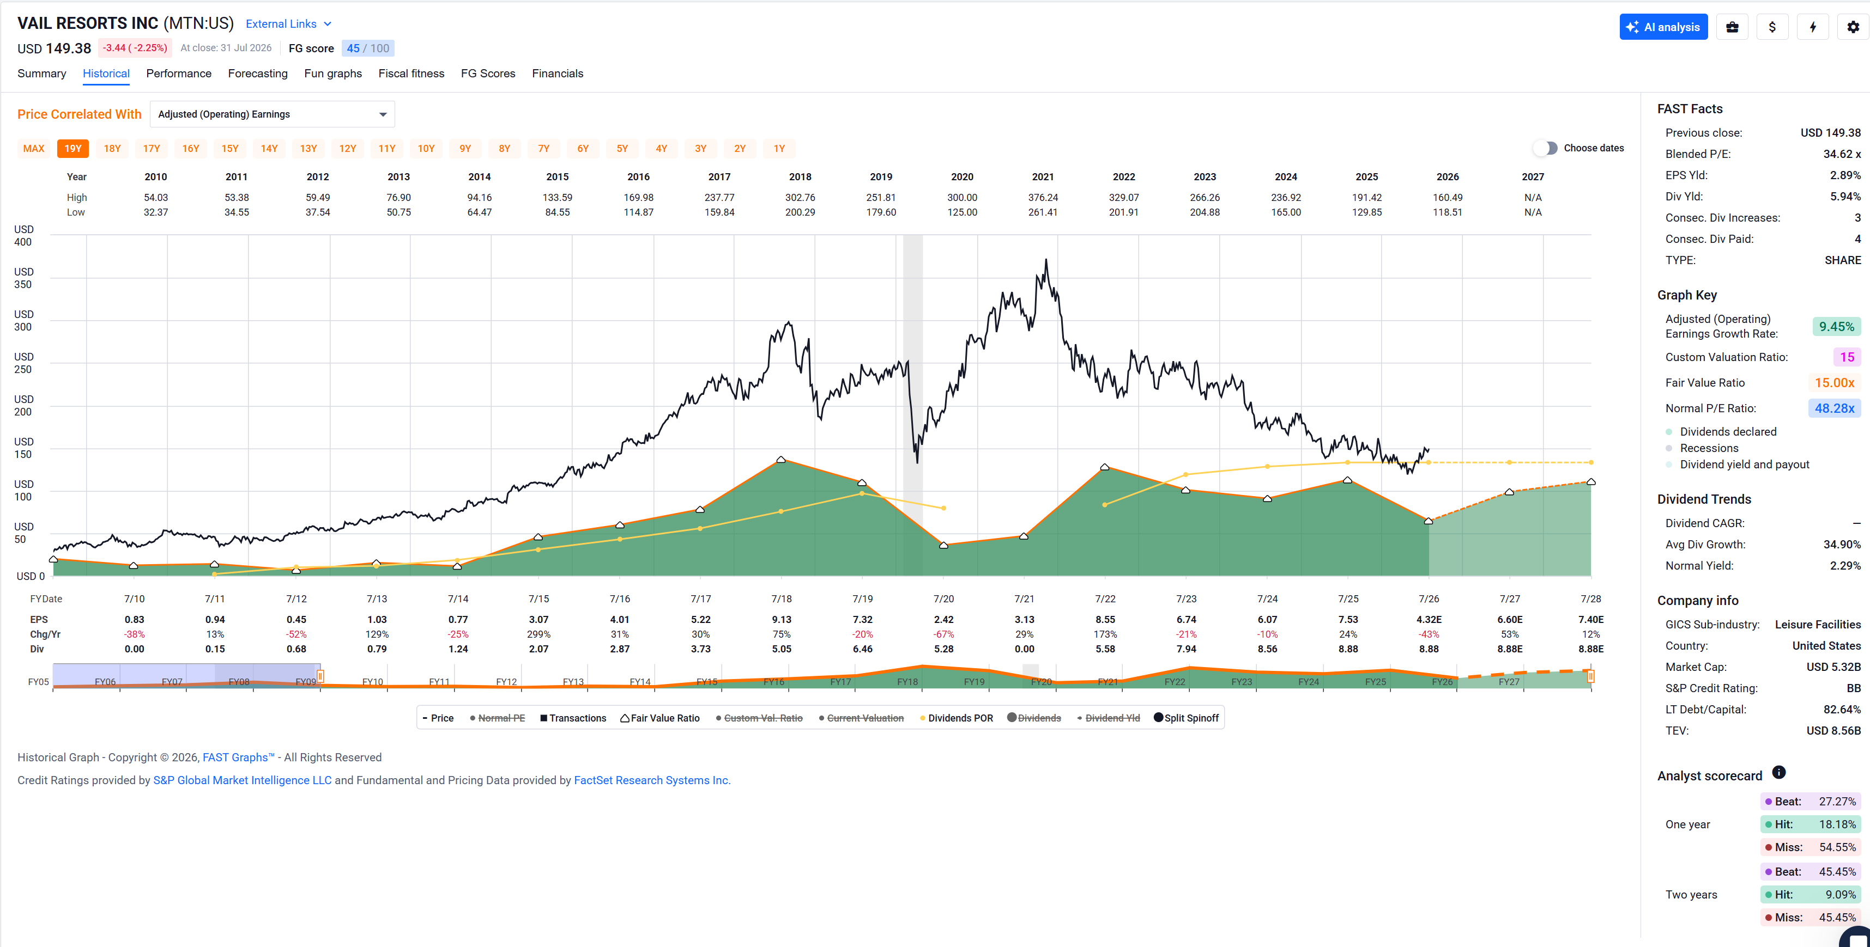Select the 18Y range button
The height and width of the screenshot is (947, 1870).
(112, 149)
